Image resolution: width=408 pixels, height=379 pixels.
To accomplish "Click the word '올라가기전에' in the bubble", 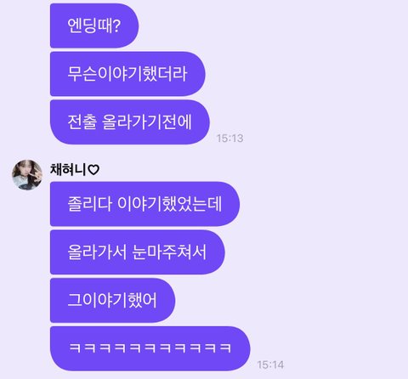I will click(147, 122).
